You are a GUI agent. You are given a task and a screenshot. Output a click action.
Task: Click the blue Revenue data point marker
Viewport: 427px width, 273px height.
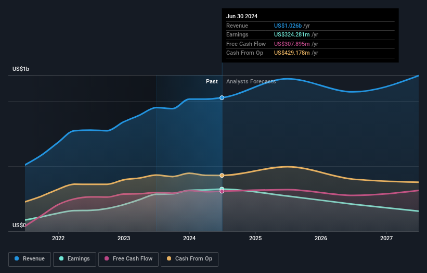(222, 97)
